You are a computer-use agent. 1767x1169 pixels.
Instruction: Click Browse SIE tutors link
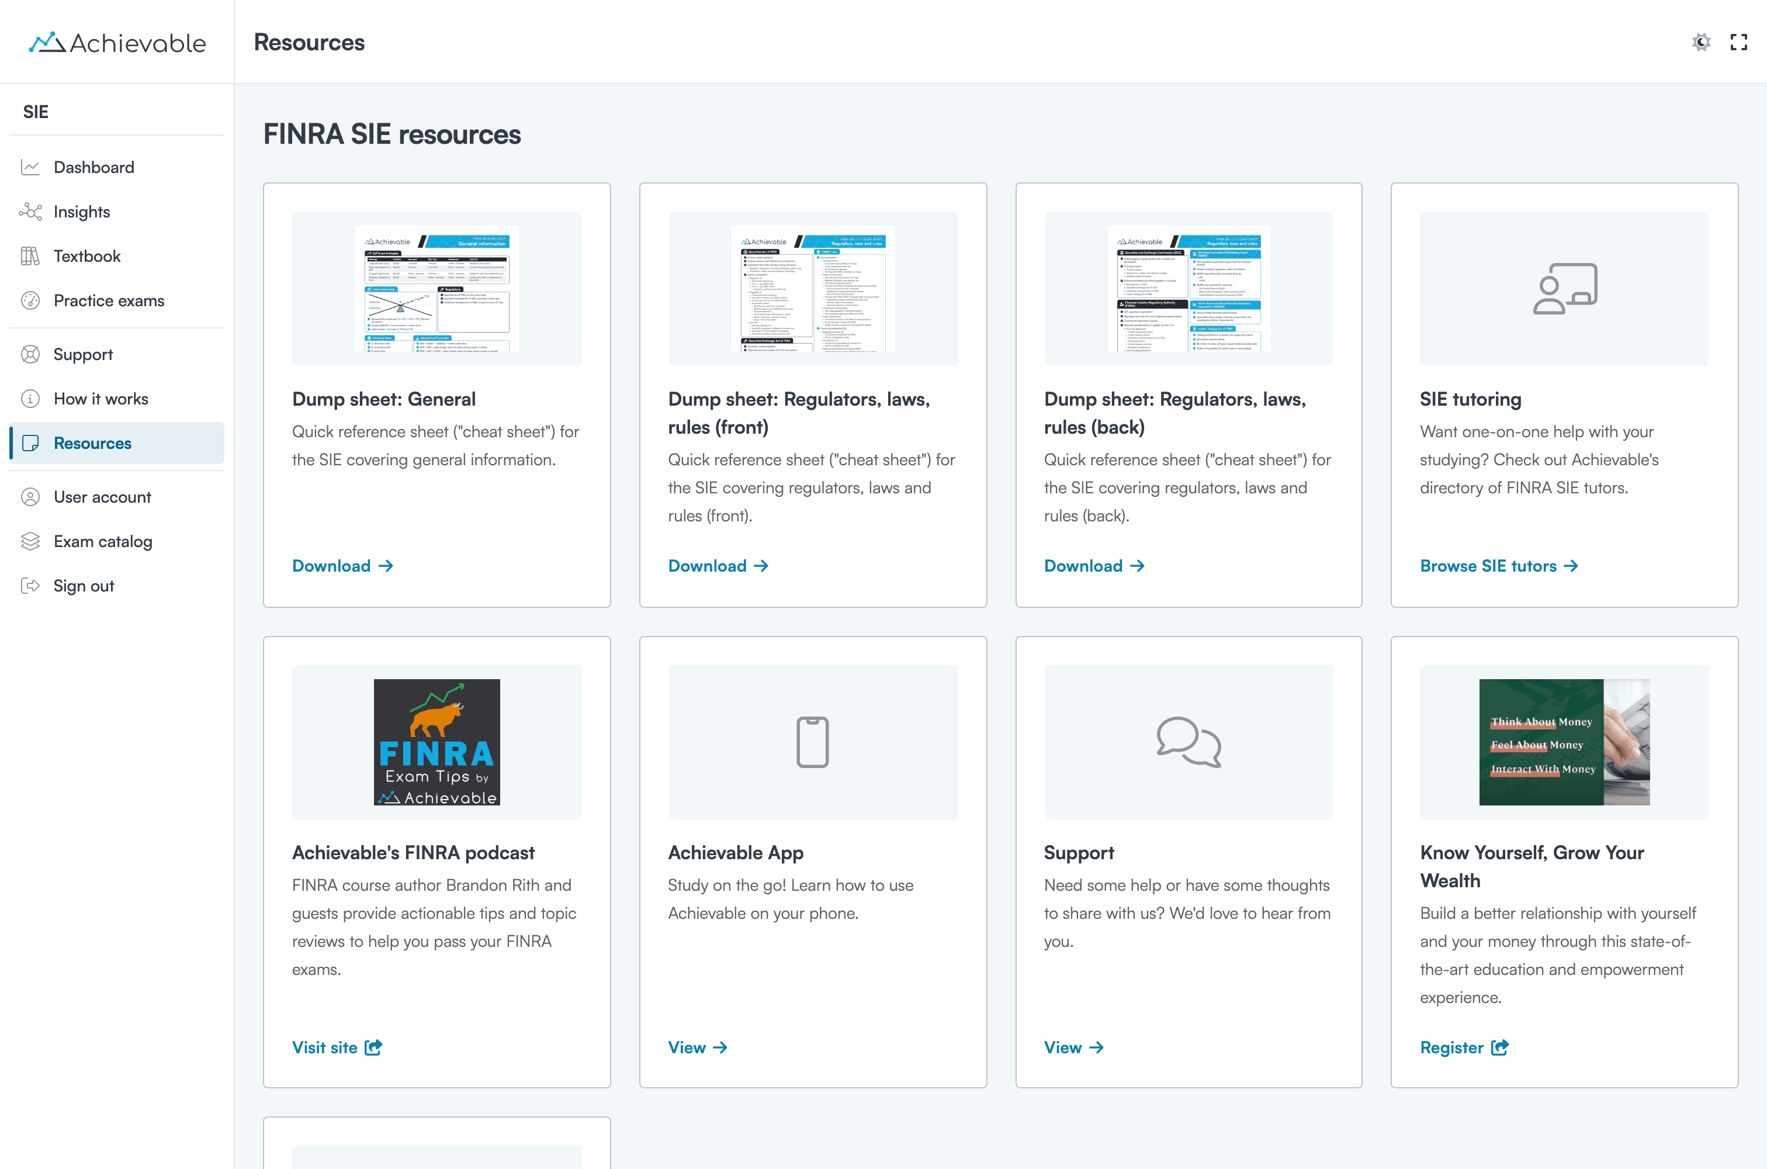coord(1499,566)
